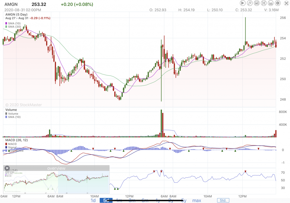Click the overview mini chart thumbnail

(56, 181)
